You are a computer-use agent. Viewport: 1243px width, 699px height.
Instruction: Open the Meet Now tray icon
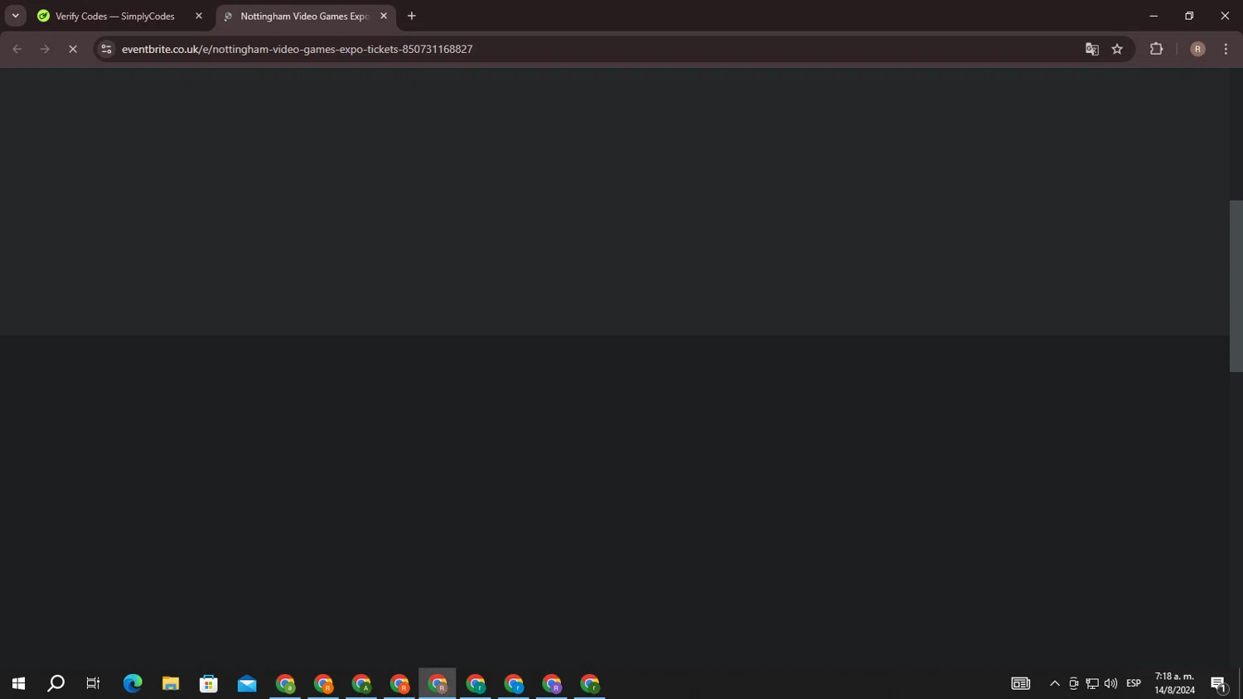pyautogui.click(x=1073, y=683)
